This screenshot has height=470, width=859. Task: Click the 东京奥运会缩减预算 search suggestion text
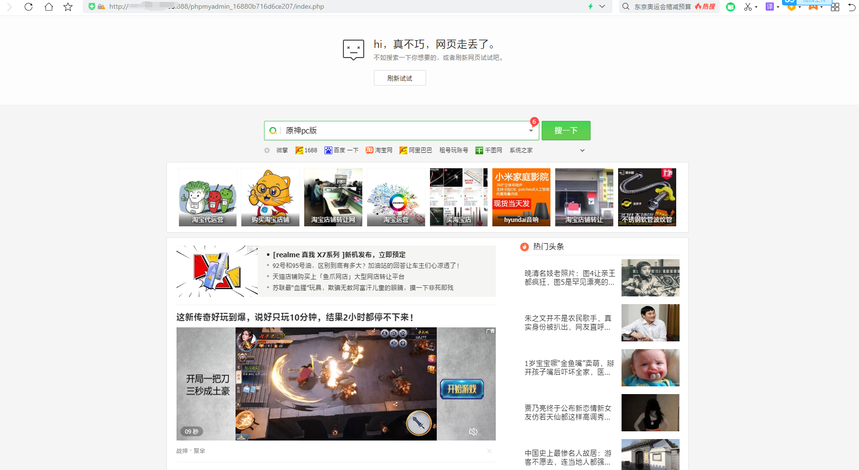[x=663, y=7]
